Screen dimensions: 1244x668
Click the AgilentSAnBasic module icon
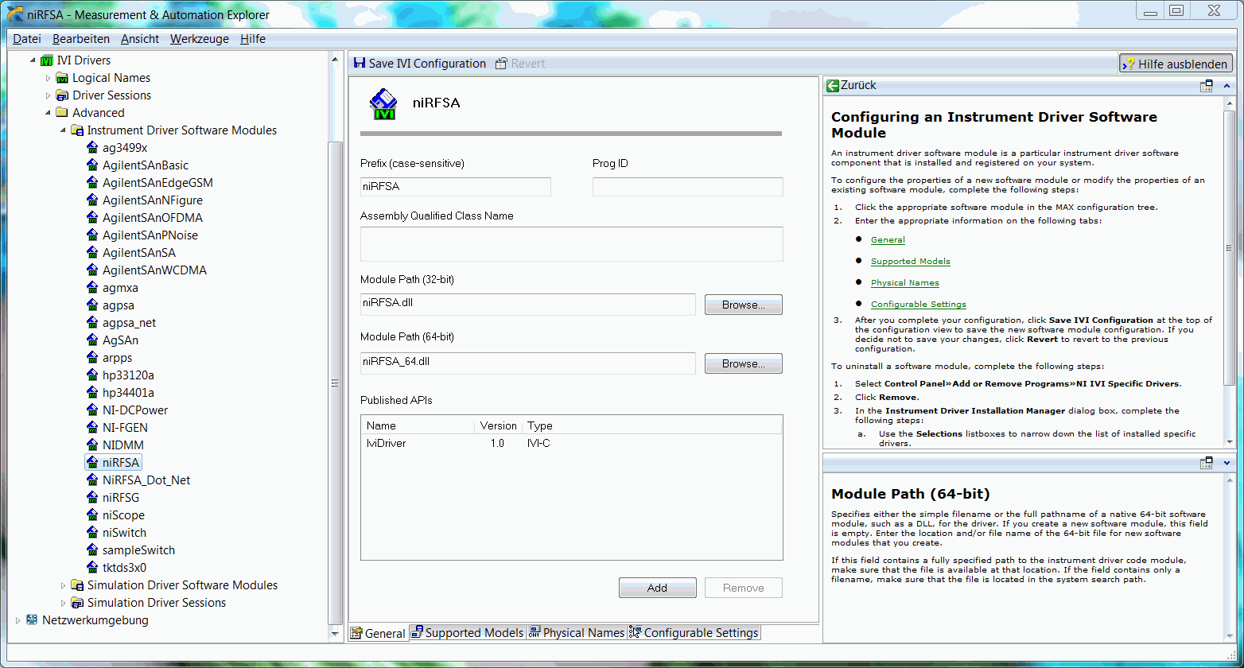pos(92,165)
